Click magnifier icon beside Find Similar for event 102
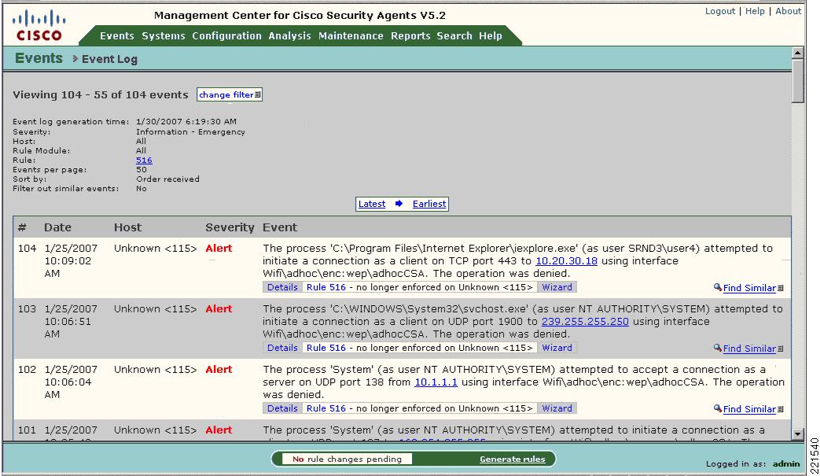The image size is (820, 476). point(718,408)
